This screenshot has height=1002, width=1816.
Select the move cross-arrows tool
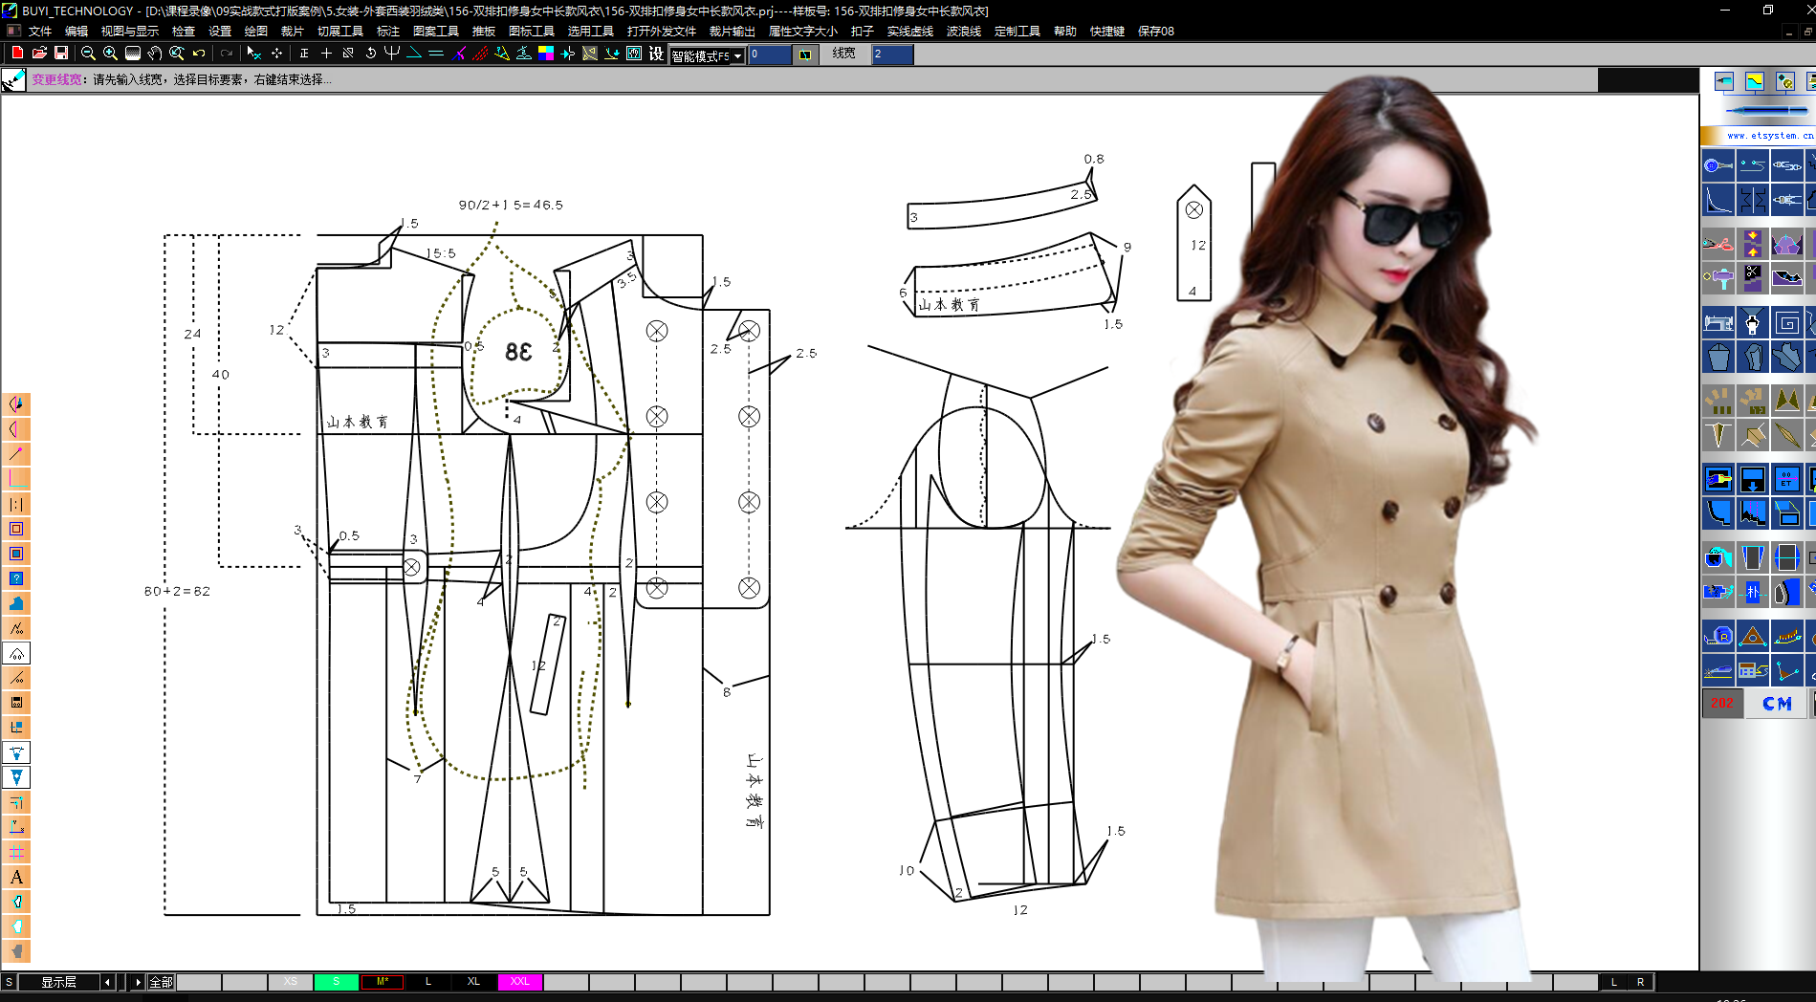point(277,54)
